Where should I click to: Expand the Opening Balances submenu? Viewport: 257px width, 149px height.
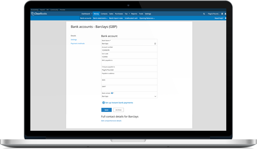pyautogui.click(x=147, y=18)
